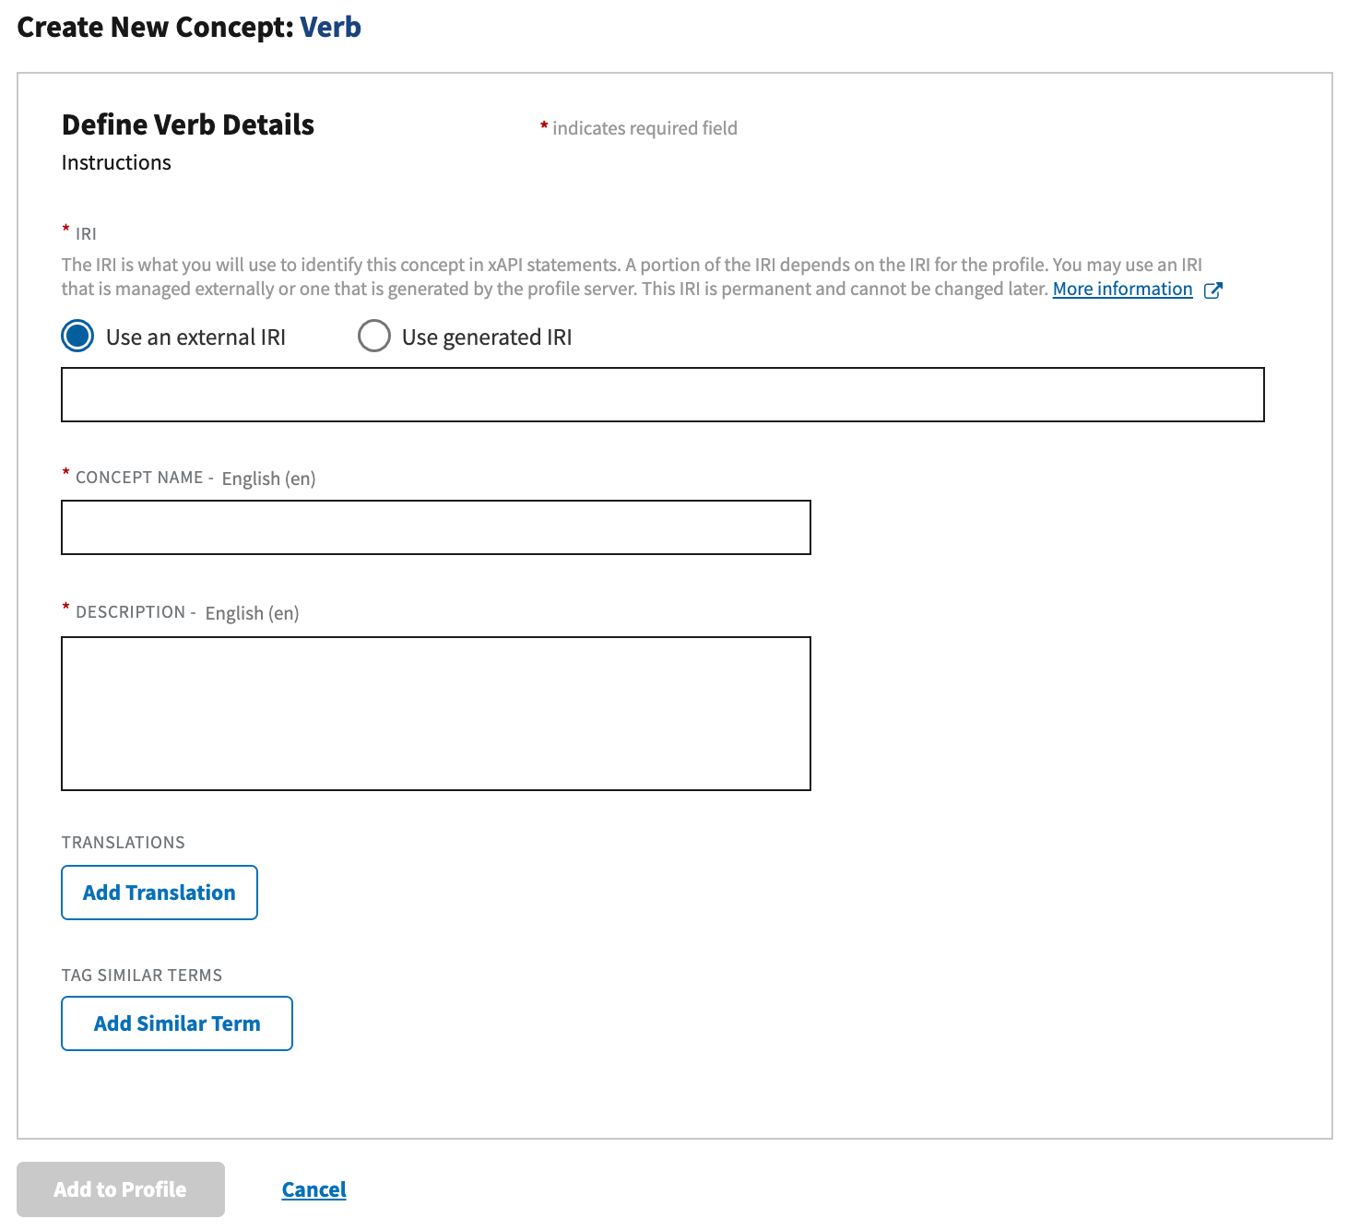The height and width of the screenshot is (1230, 1348).
Task: Expand the Instructions text
Action: 116,162
